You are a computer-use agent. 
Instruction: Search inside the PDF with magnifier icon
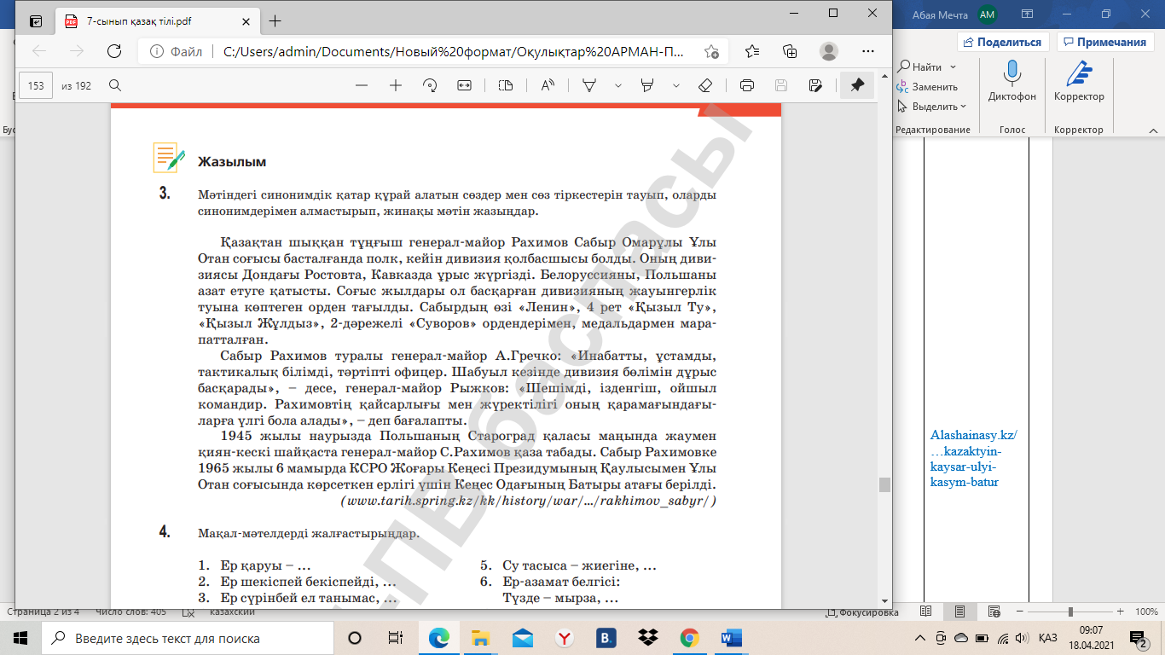(x=115, y=85)
